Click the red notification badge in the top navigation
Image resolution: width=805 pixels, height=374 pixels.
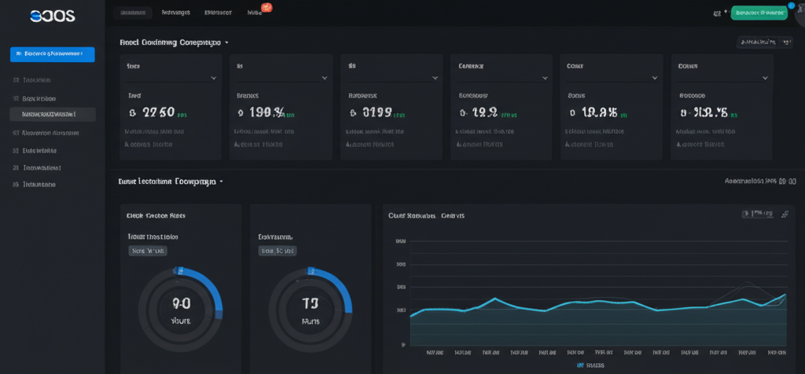tap(266, 8)
